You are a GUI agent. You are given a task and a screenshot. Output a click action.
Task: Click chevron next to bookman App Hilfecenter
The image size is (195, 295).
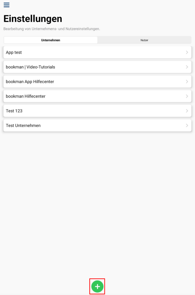[x=187, y=82]
